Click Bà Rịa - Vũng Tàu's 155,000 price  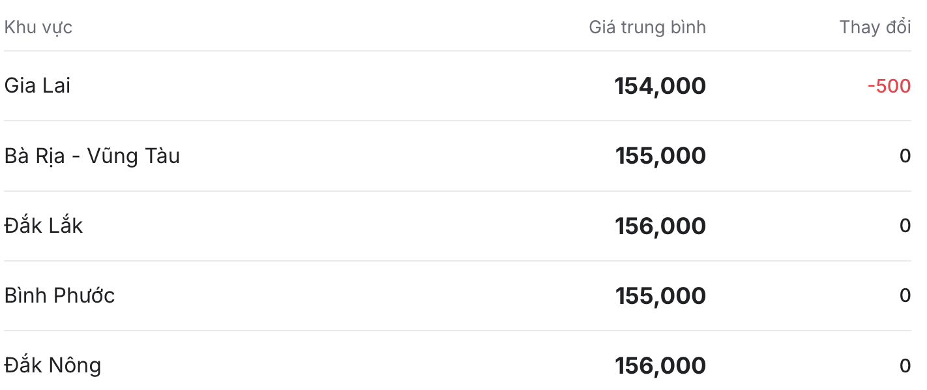pos(660,156)
